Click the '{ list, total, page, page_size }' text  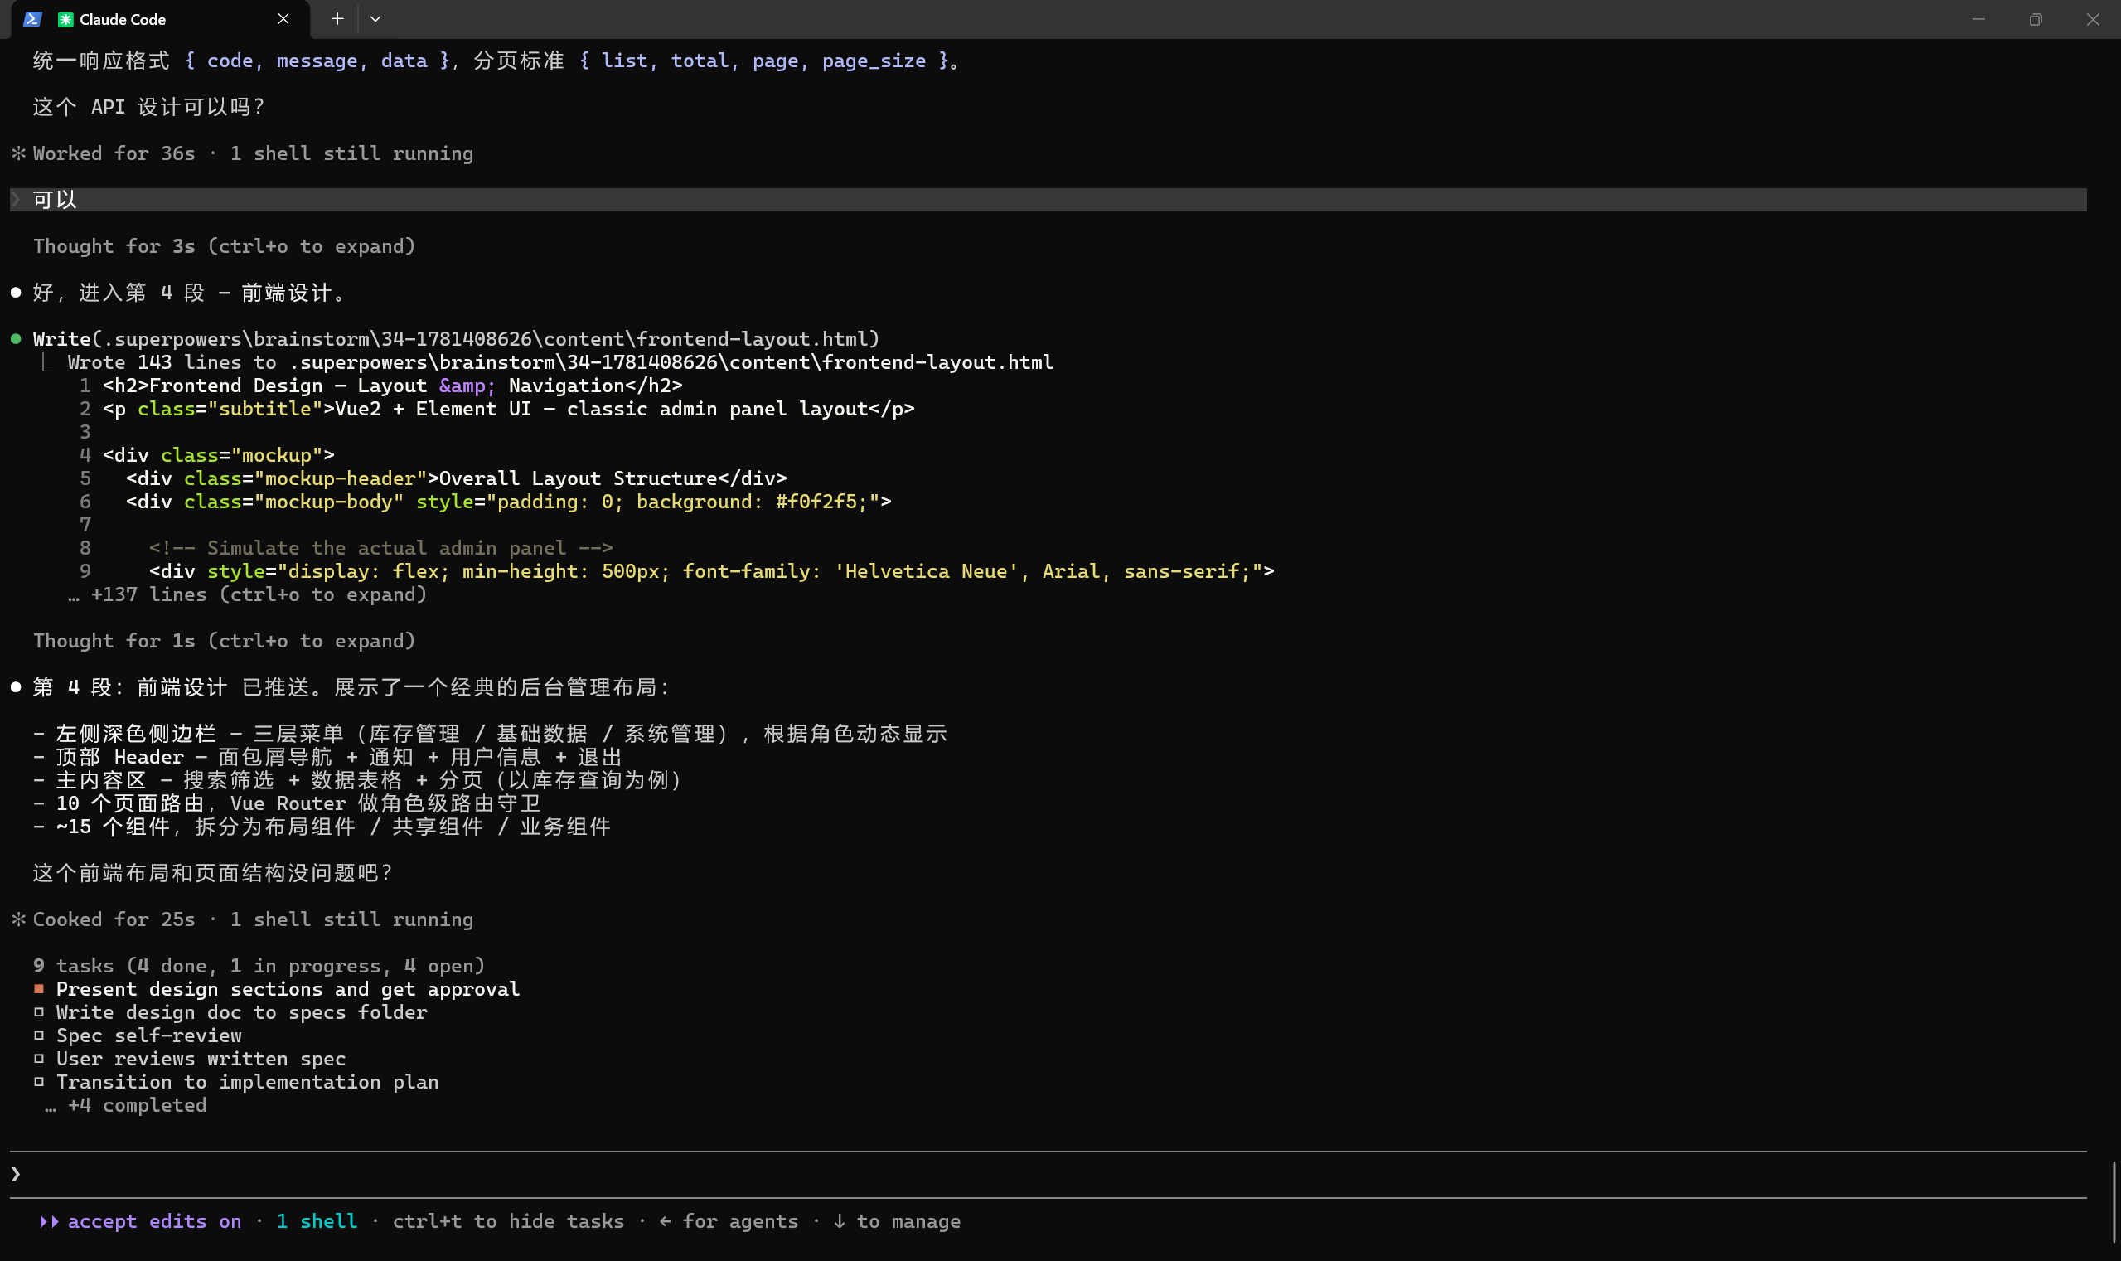pyautogui.click(x=764, y=61)
